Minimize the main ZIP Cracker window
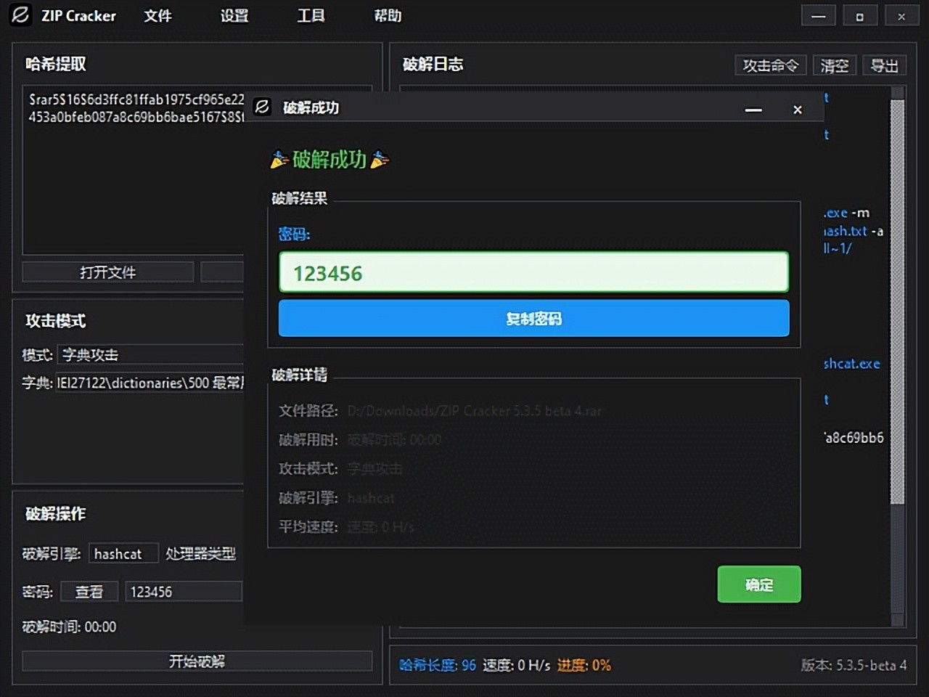The height and width of the screenshot is (697, 929). (818, 16)
